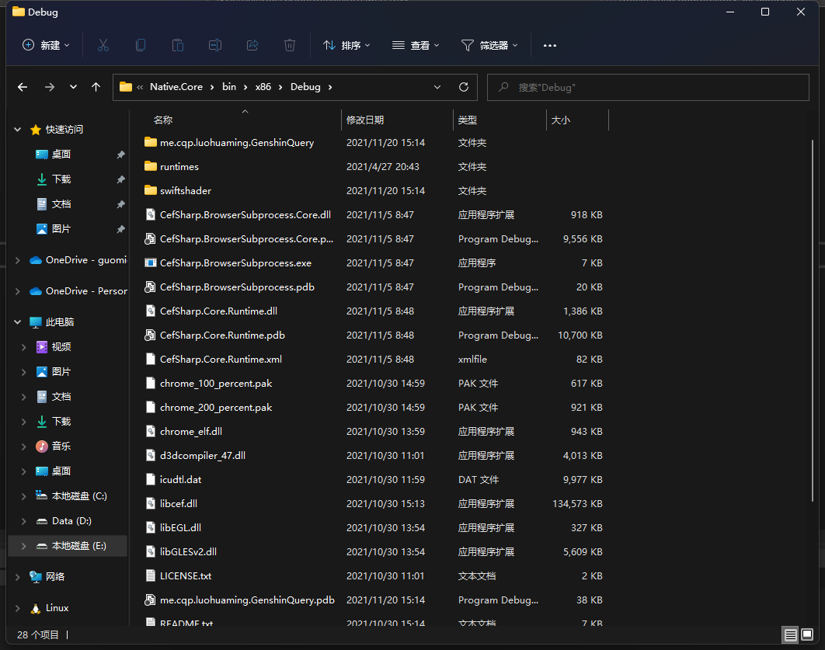
Task: Click the Paste icon in the toolbar
Action: (178, 45)
